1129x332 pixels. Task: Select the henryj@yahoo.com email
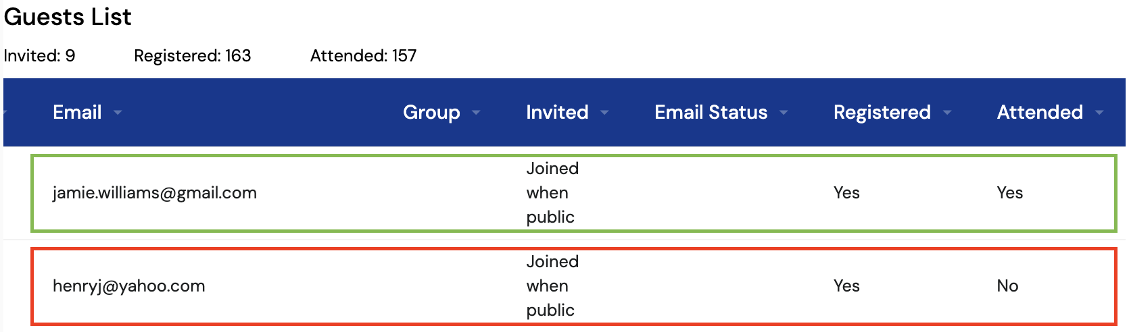click(129, 286)
